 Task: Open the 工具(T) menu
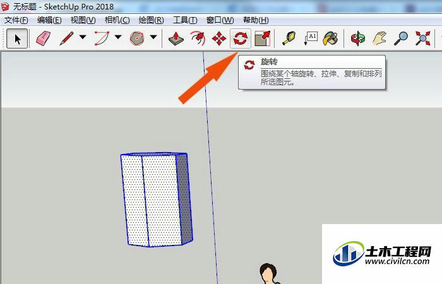tap(185, 20)
